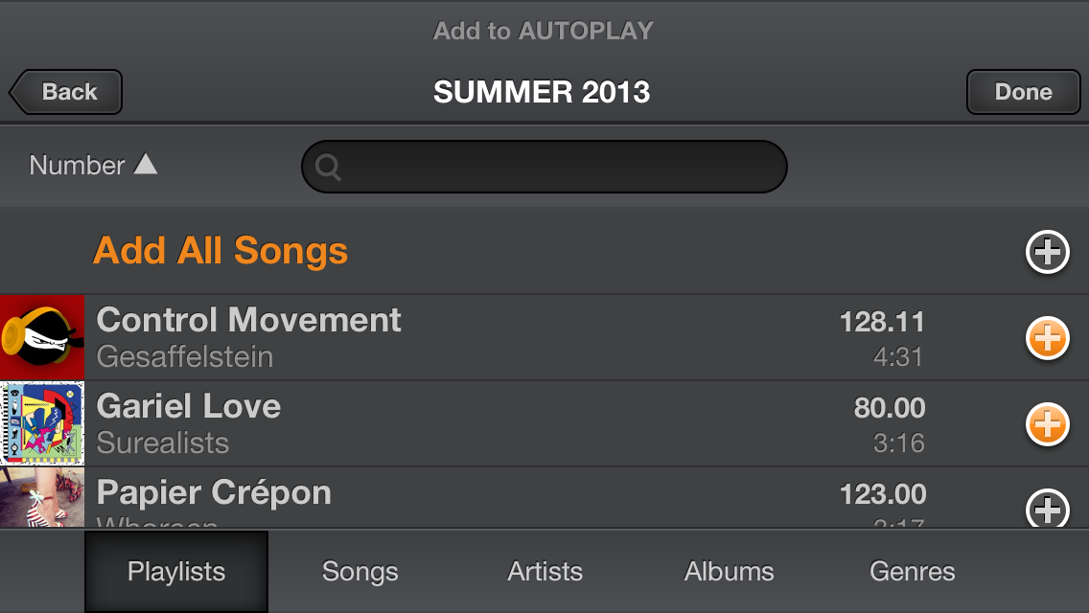Tap the Papier Crépon album artwork
1089x613 pixels.
[42, 498]
